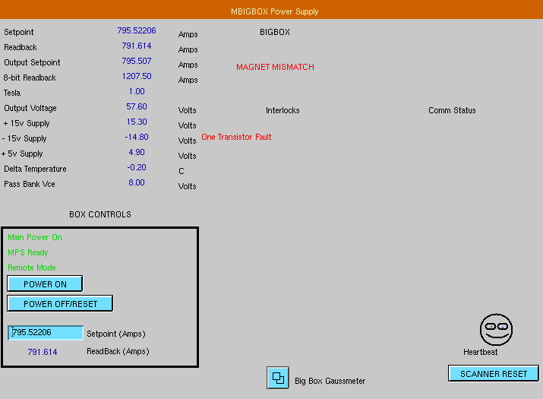Click into the Setpoint (Amps) input field

click(x=46, y=333)
